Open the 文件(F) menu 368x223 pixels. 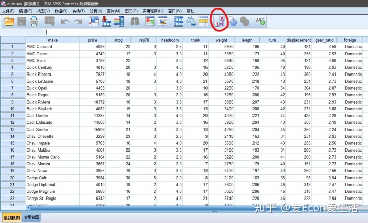click(x=8, y=11)
